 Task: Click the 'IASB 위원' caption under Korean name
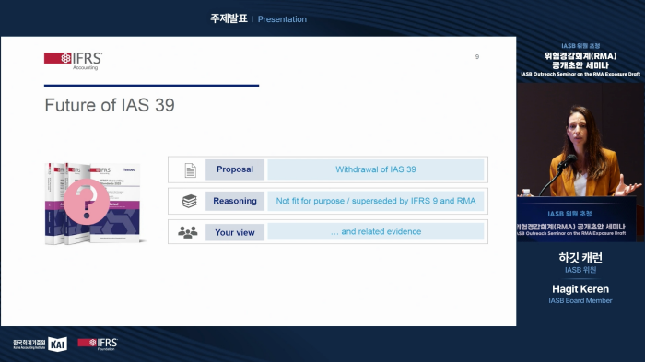click(580, 270)
